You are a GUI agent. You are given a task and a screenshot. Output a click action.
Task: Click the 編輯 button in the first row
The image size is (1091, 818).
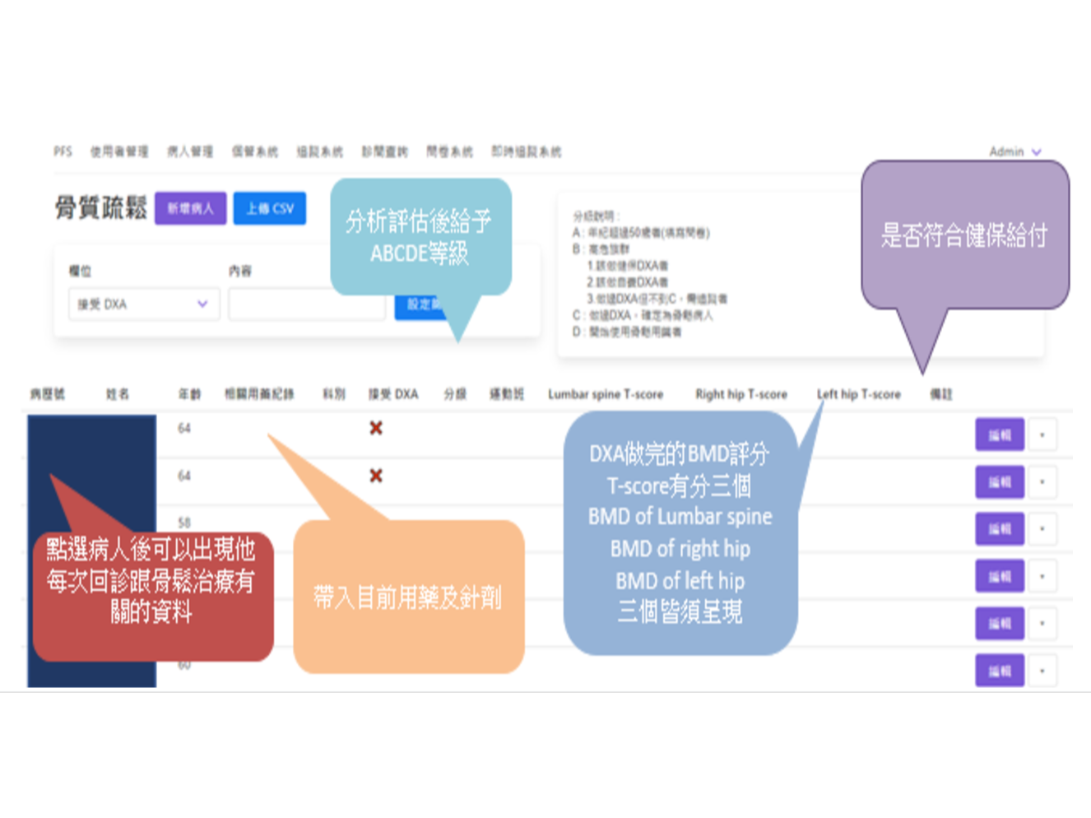(1000, 435)
